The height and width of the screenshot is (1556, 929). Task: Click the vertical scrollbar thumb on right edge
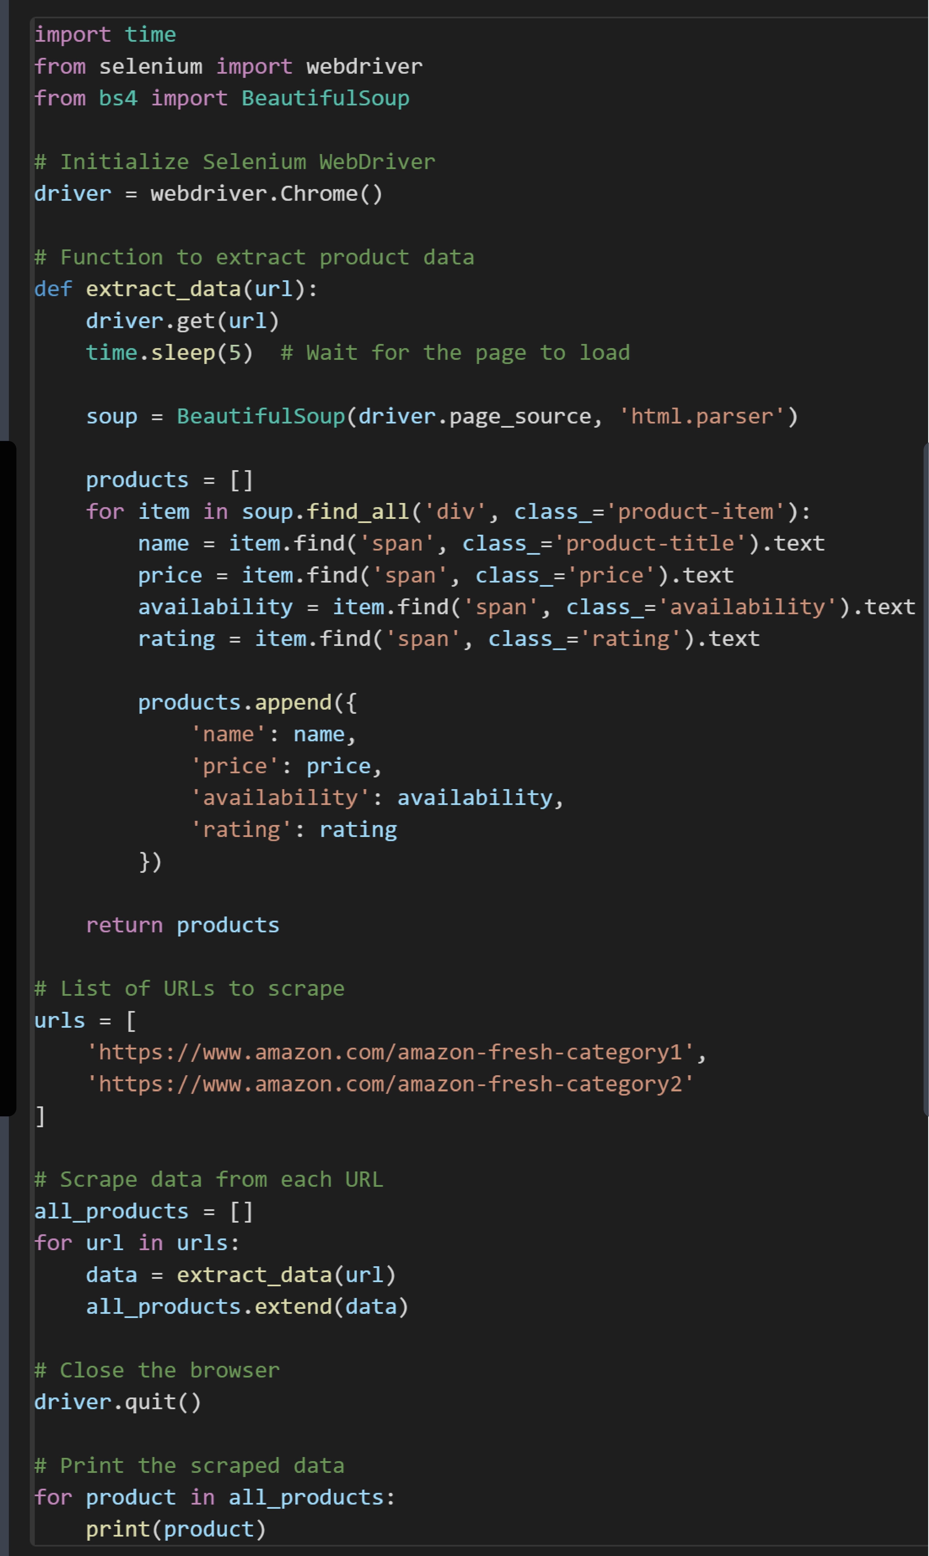pos(926,778)
